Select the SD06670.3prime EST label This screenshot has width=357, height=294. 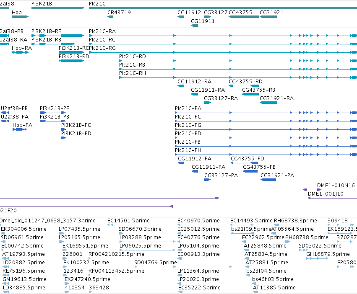[x=140, y=229]
